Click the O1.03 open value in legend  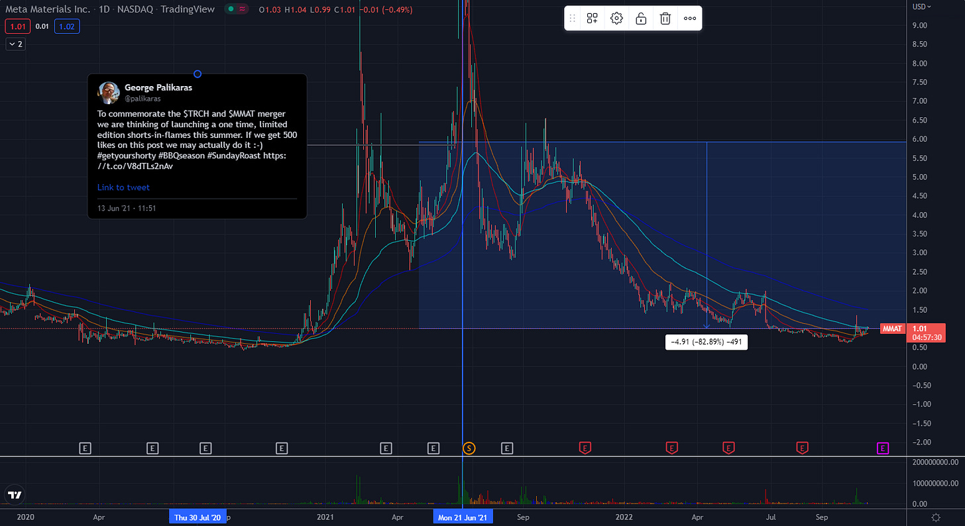pos(270,9)
